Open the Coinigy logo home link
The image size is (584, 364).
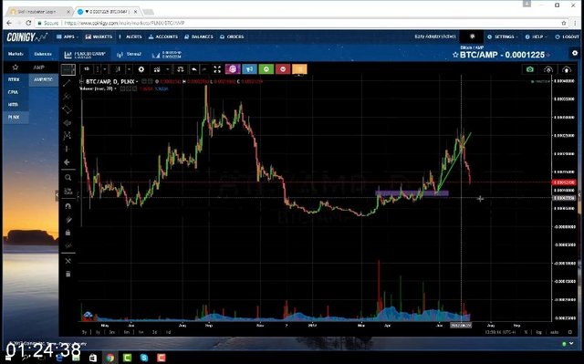click(x=26, y=36)
